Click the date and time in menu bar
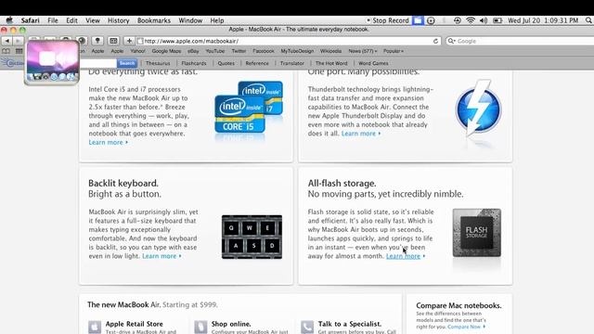 pyautogui.click(x=543, y=20)
